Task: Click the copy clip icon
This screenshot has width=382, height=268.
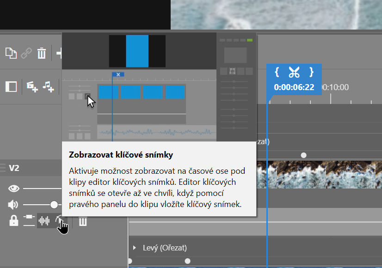Action: pos(11,53)
